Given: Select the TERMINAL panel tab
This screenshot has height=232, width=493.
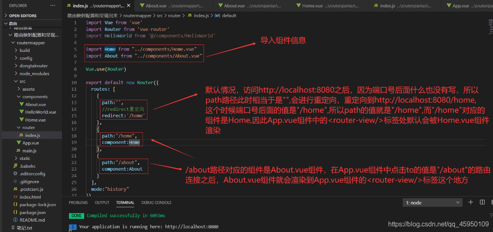Looking at the screenshot, I should coord(125,202).
